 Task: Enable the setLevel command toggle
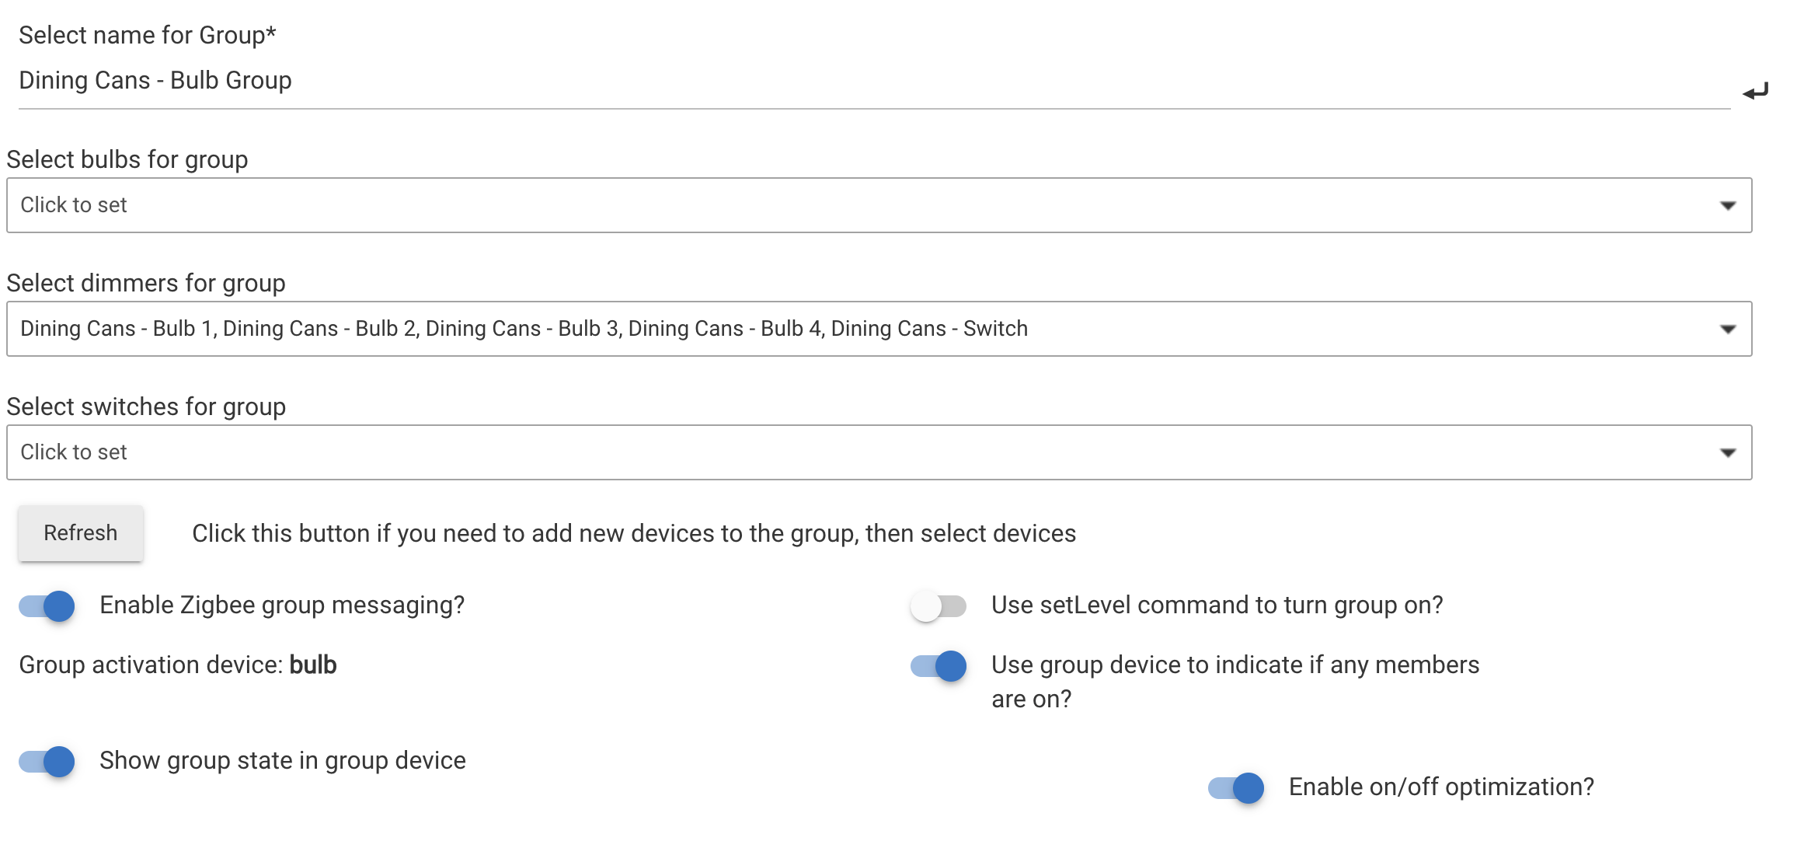pos(939,606)
